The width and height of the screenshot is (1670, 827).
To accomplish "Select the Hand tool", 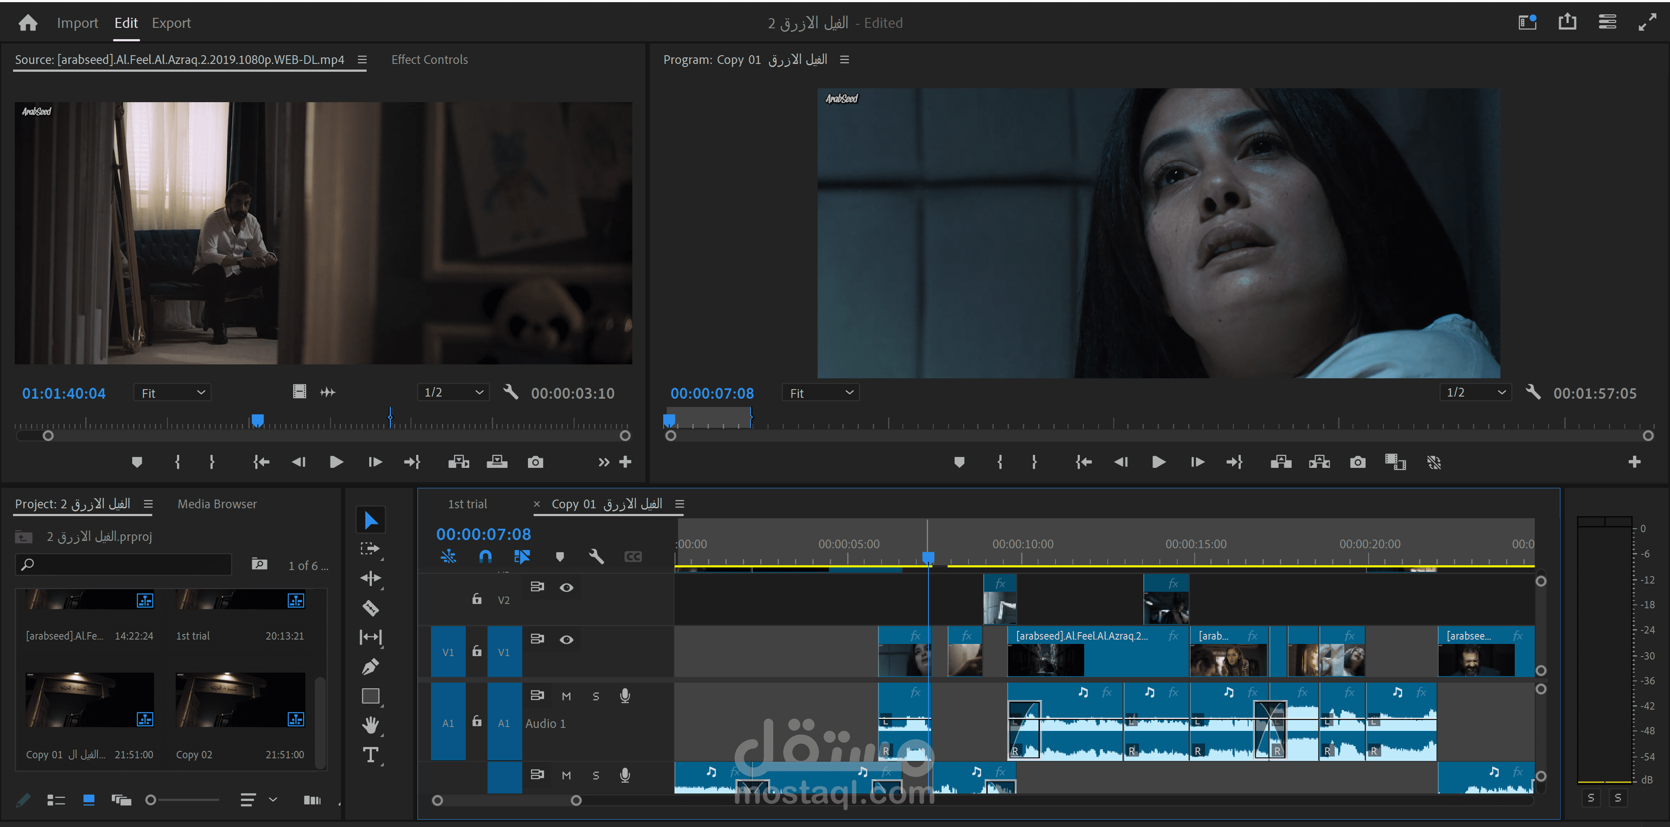I will [370, 725].
